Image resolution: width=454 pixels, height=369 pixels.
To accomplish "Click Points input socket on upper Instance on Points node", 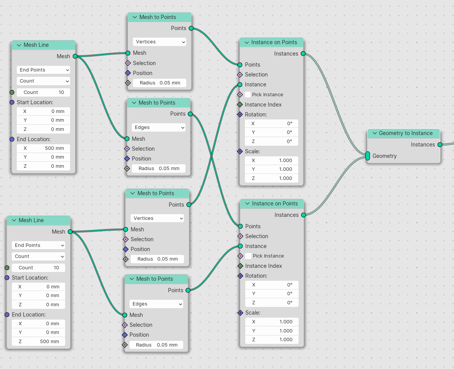I will tap(240, 65).
